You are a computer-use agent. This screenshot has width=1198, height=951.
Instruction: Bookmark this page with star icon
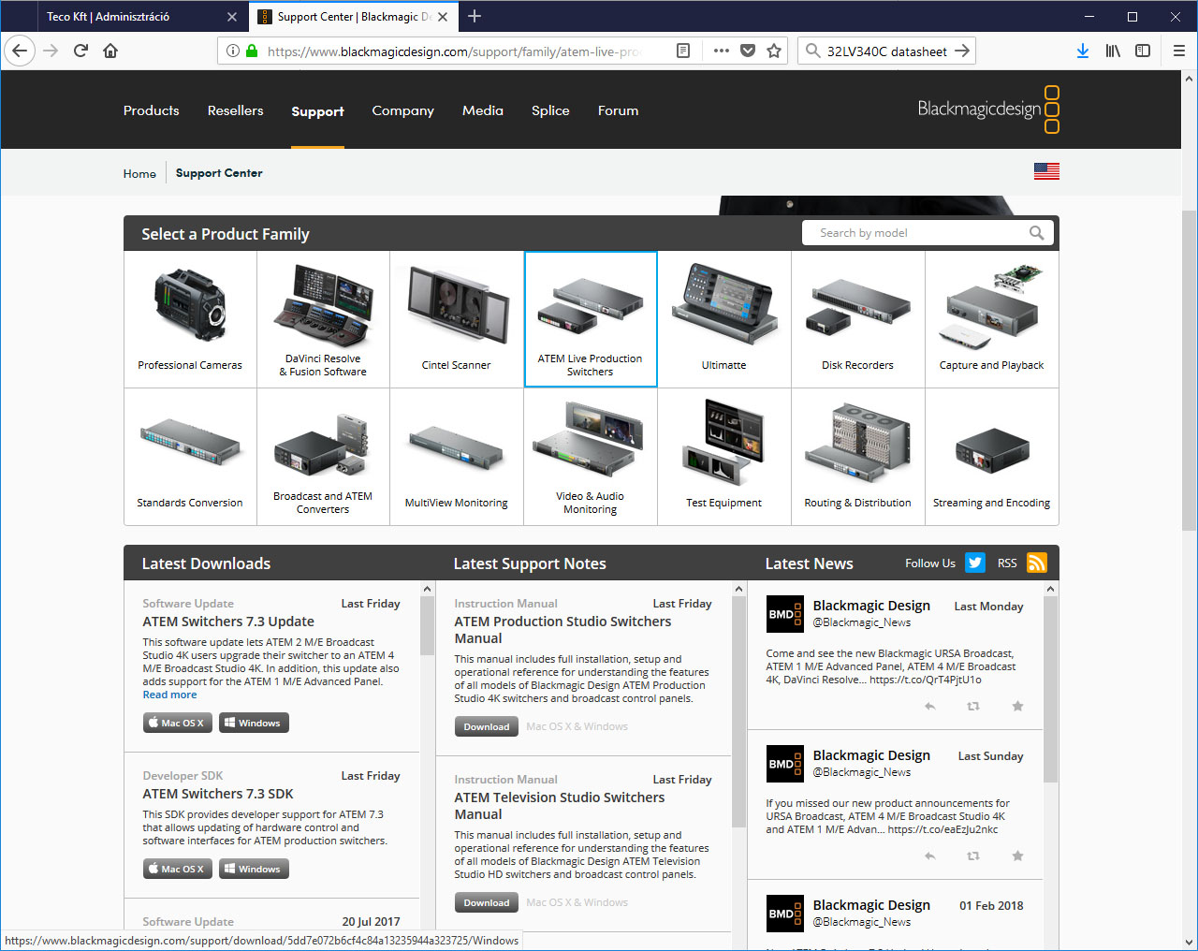774,51
